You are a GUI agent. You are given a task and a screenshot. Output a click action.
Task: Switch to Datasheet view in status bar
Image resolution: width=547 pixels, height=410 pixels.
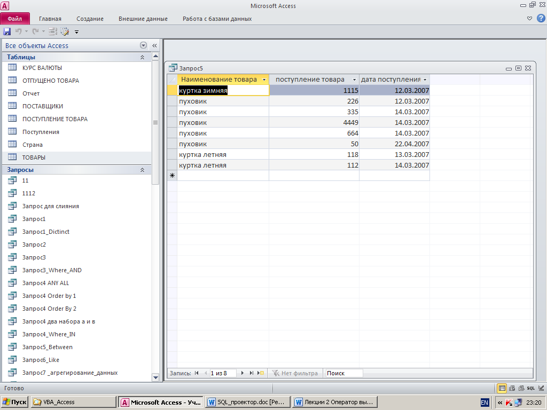pos(502,388)
